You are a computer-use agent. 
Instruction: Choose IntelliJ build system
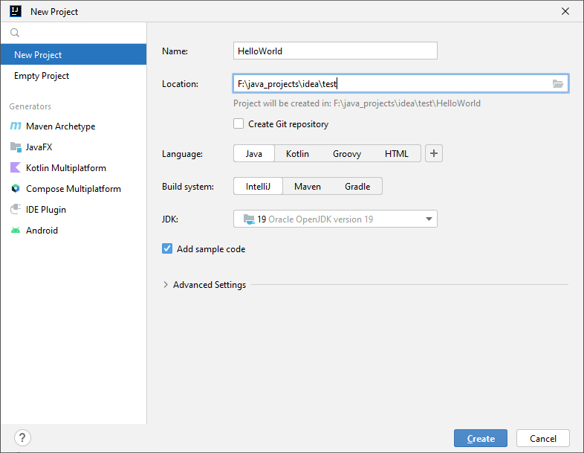point(258,187)
